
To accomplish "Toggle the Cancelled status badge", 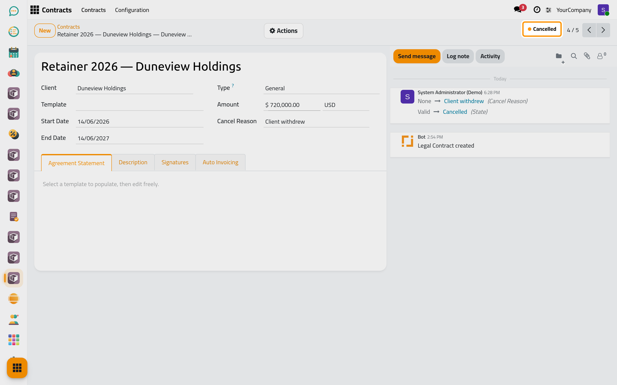I will tap(542, 29).
